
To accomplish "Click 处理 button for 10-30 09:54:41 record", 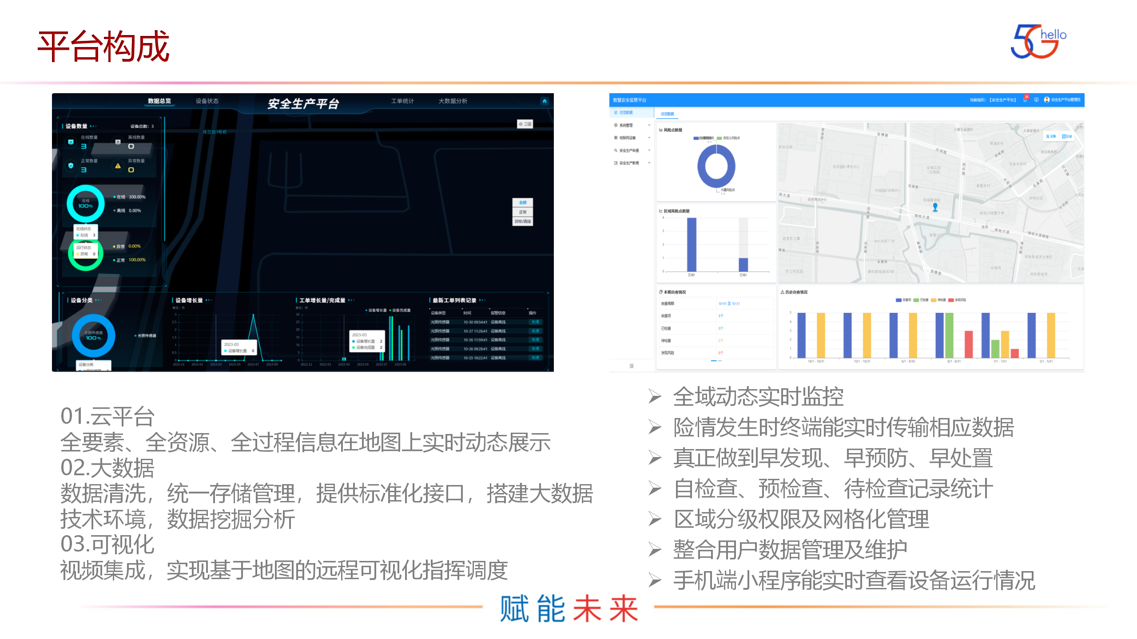I will (535, 322).
